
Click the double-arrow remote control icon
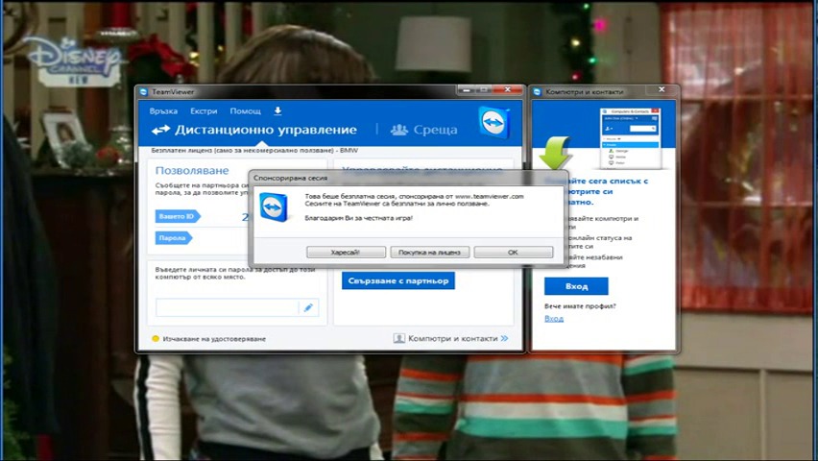pos(160,130)
